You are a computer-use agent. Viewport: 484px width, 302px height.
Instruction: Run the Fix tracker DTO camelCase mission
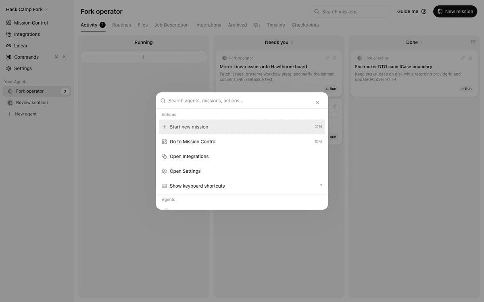(466, 89)
